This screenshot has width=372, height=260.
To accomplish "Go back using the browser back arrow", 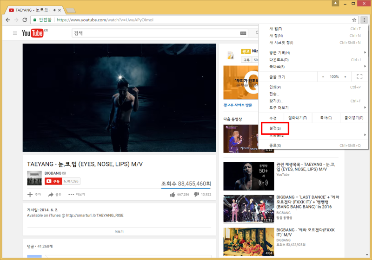I will click(8, 20).
